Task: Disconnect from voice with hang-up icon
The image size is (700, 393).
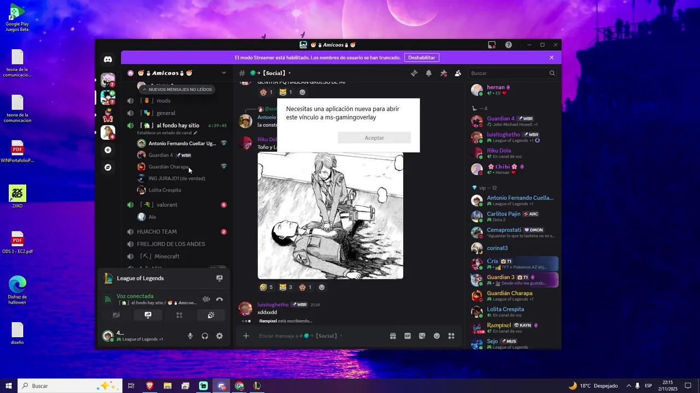Action: (x=219, y=299)
